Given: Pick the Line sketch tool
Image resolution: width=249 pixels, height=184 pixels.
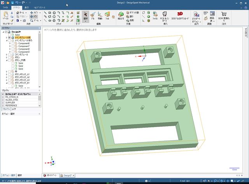Looking at the screenshot, I should (45, 13).
